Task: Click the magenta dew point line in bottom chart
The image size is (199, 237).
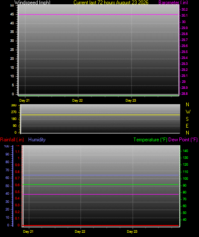Action: pos(101,194)
